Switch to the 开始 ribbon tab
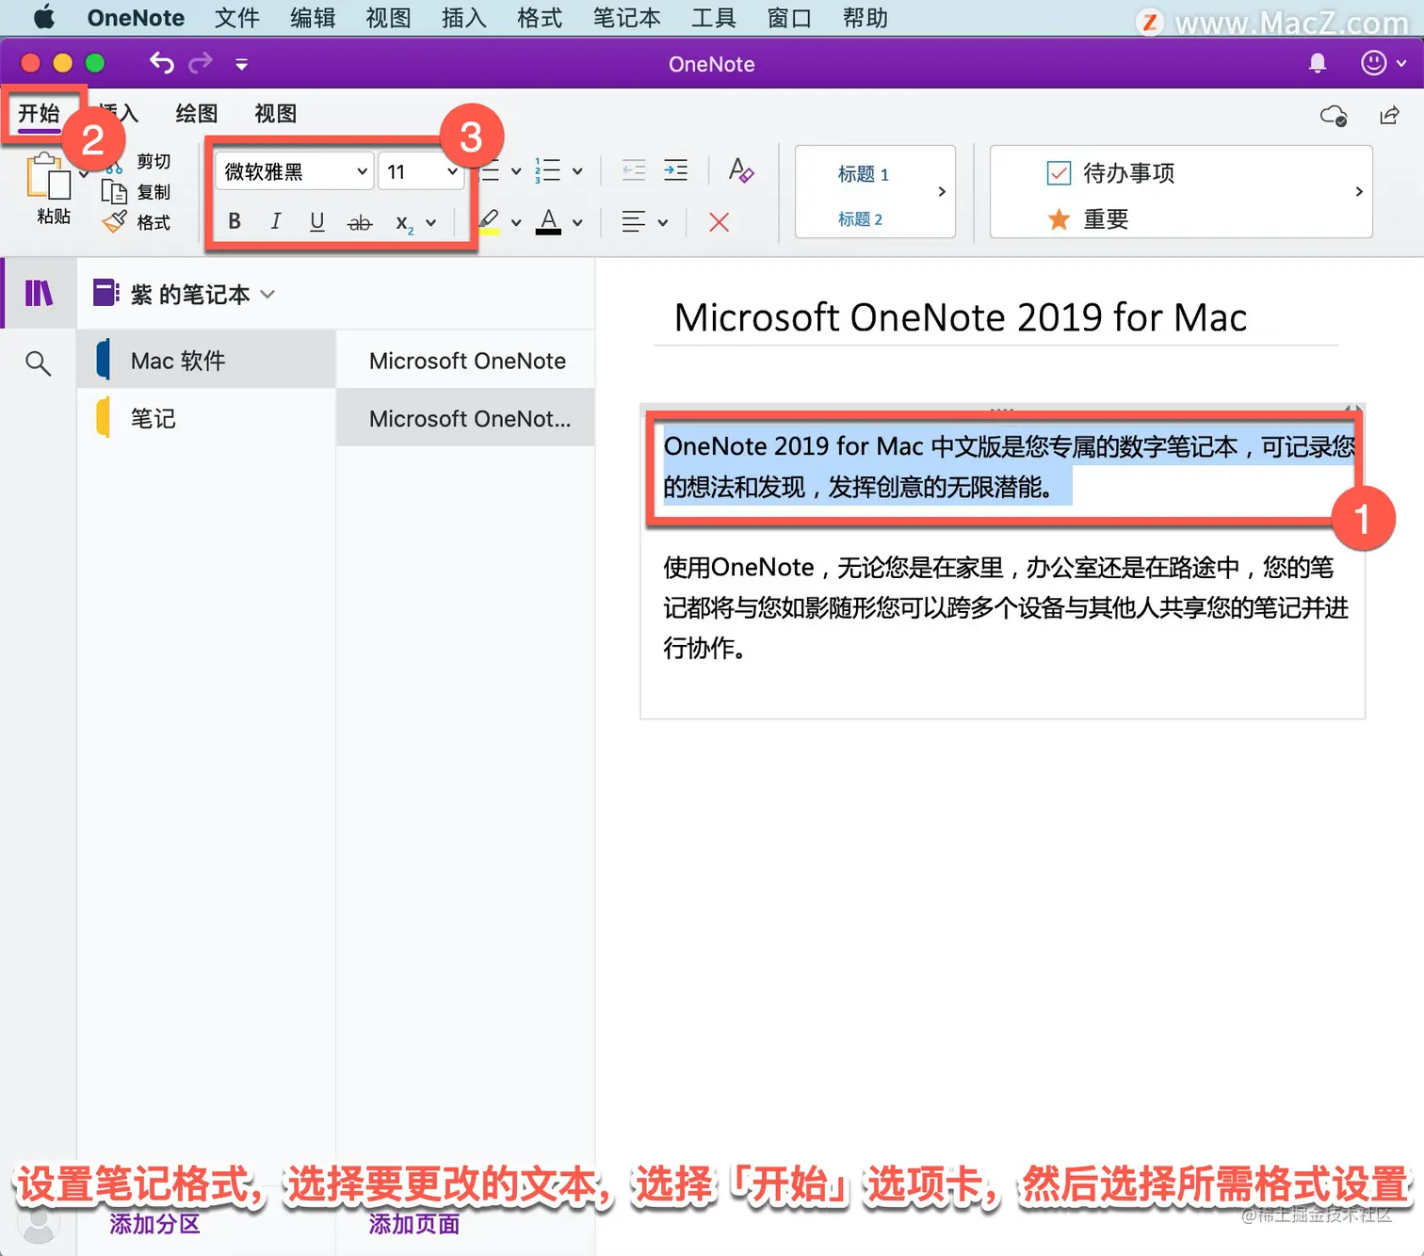 click(x=39, y=114)
